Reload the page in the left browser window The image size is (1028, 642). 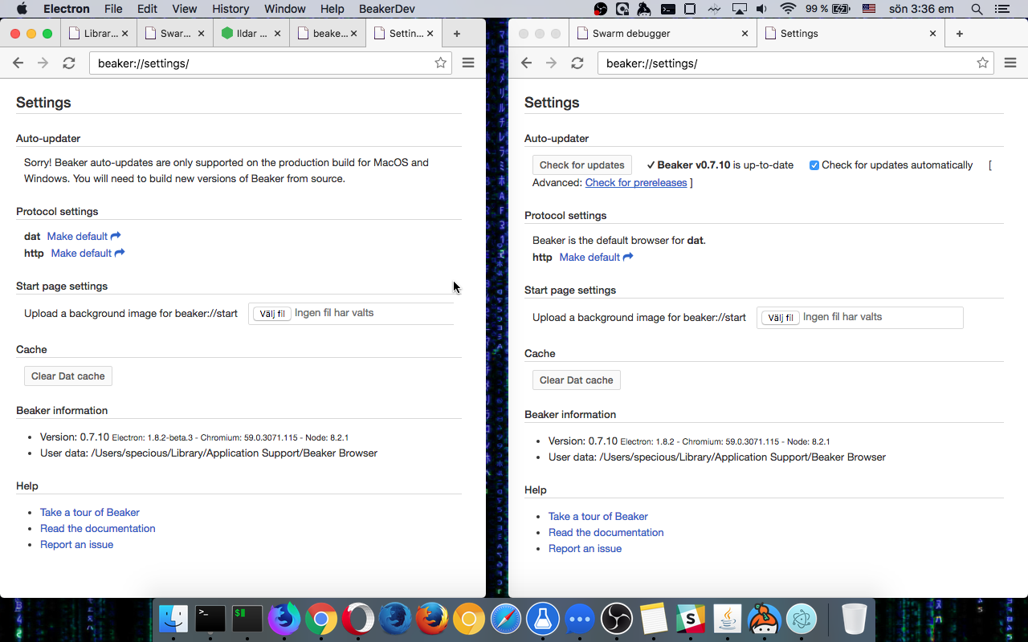(x=69, y=63)
